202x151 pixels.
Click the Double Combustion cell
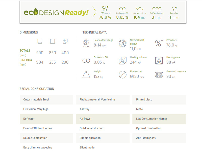pos(46,138)
